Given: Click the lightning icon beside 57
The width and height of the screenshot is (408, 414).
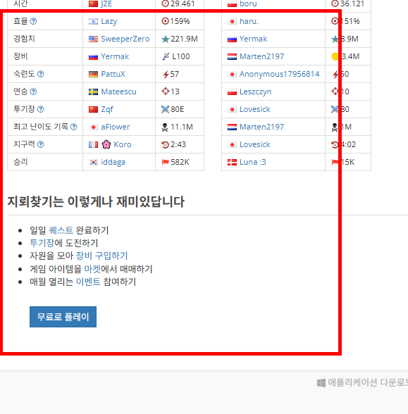Looking at the screenshot, I should pos(166,74).
